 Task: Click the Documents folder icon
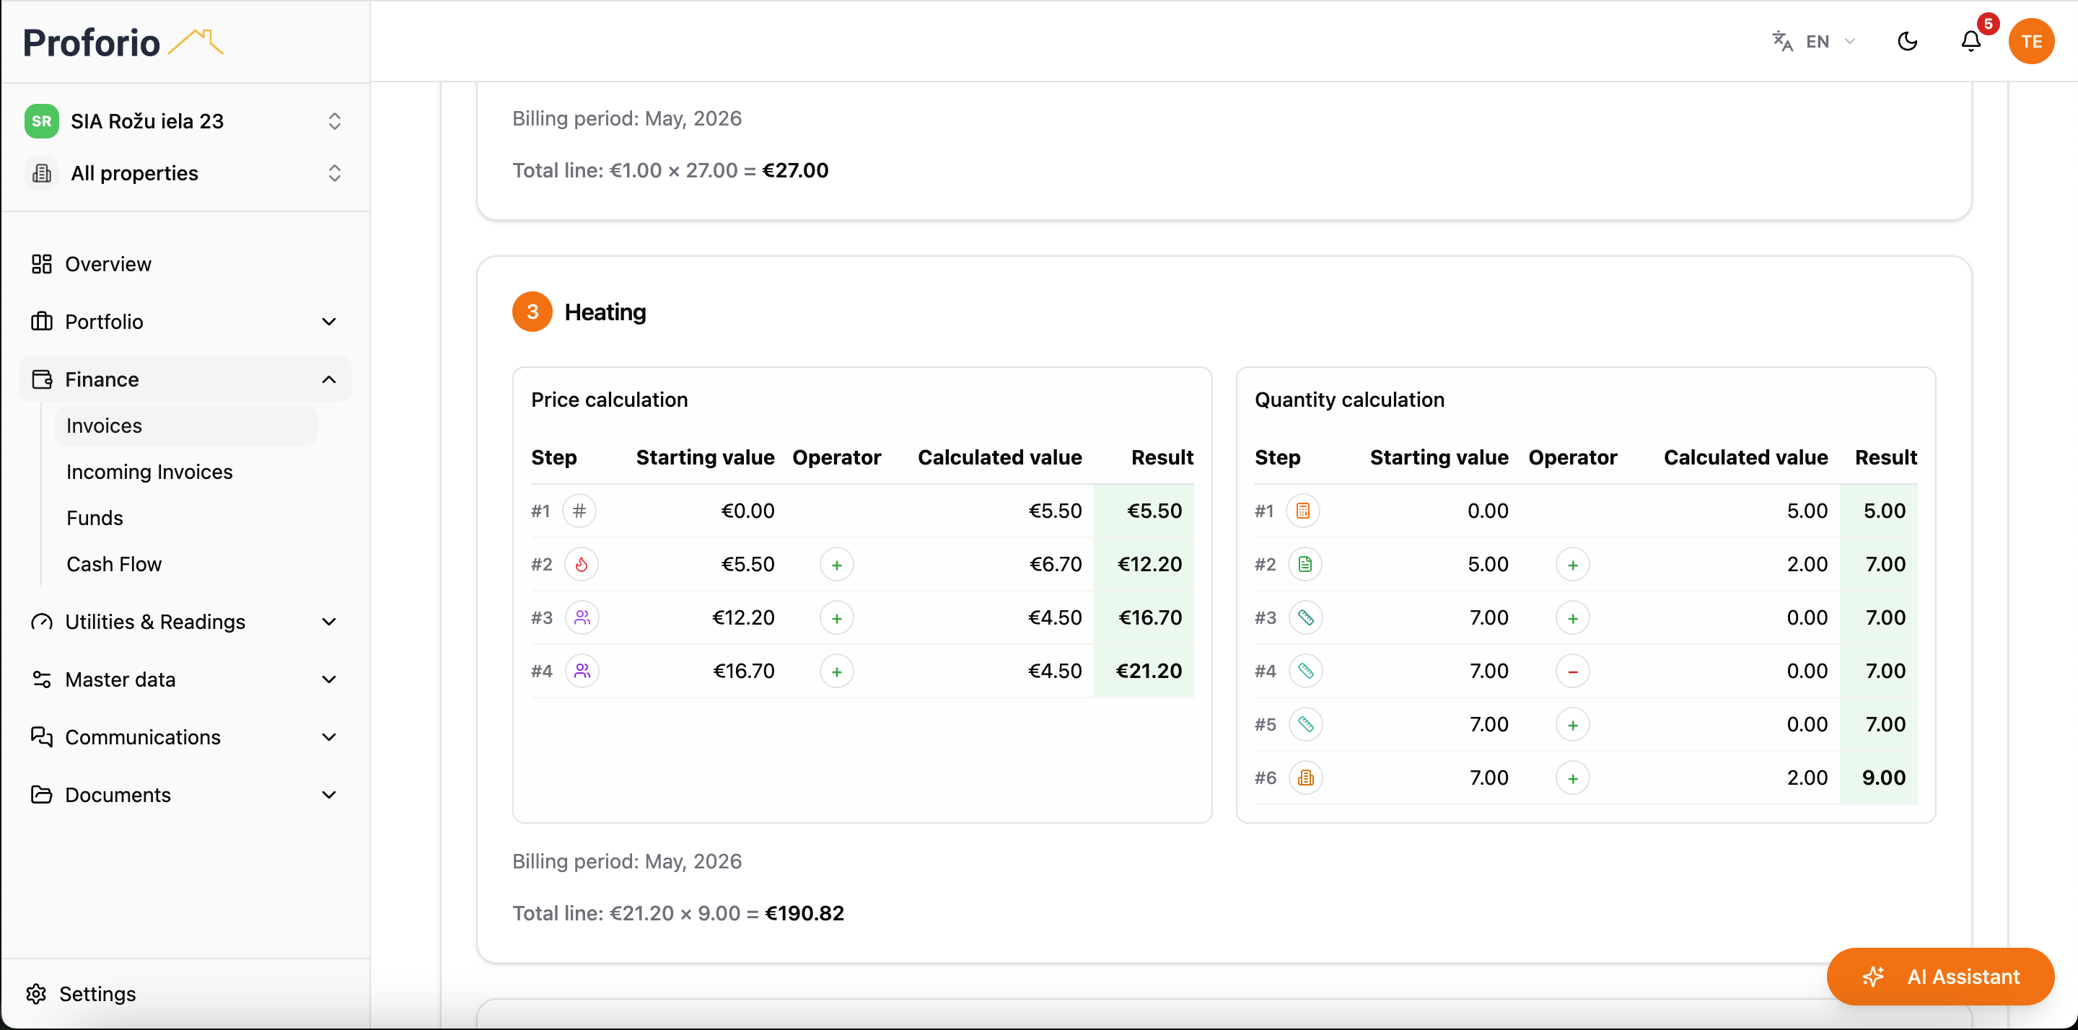[x=42, y=794]
